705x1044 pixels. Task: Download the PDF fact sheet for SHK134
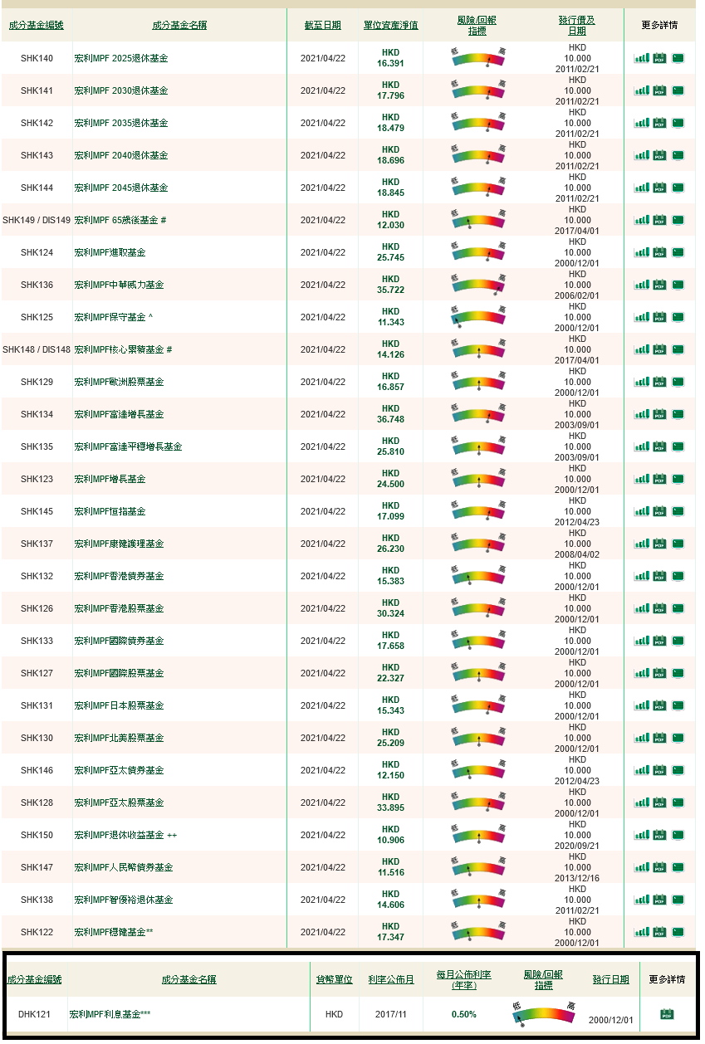(659, 414)
